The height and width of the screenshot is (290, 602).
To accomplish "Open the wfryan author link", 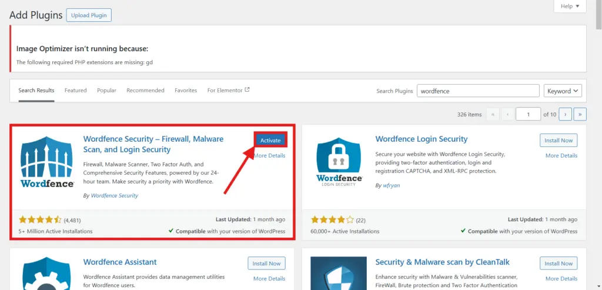I will click(391, 185).
